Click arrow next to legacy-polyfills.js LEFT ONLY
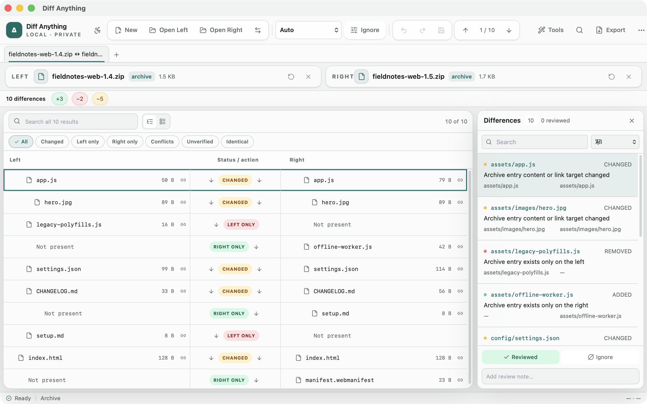 (216, 225)
